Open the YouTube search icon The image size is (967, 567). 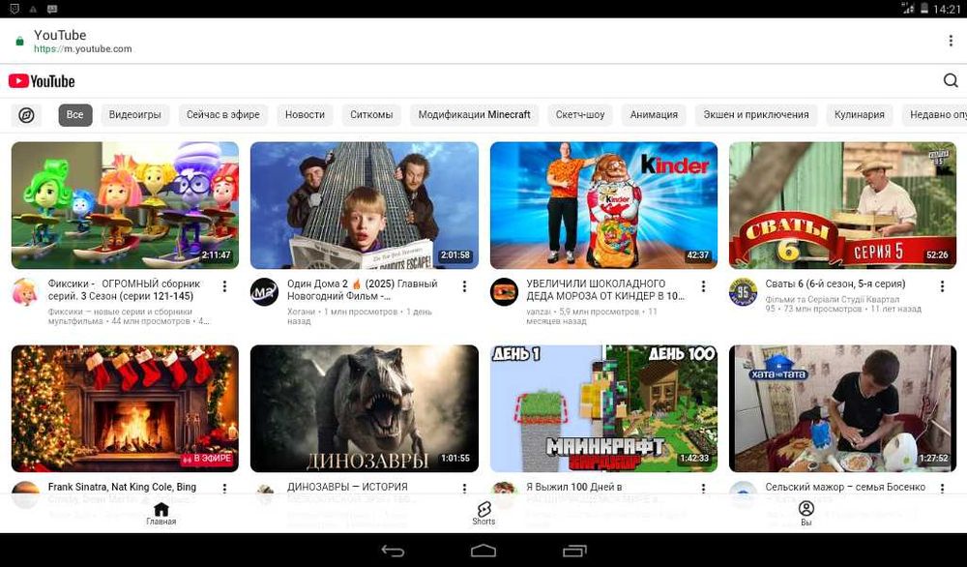point(951,81)
